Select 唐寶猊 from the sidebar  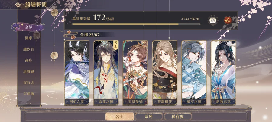point(28,71)
